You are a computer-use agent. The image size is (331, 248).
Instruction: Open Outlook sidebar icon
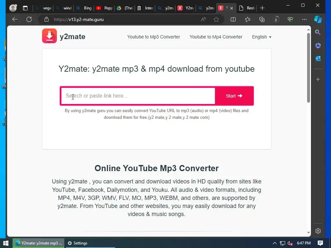click(x=318, y=58)
